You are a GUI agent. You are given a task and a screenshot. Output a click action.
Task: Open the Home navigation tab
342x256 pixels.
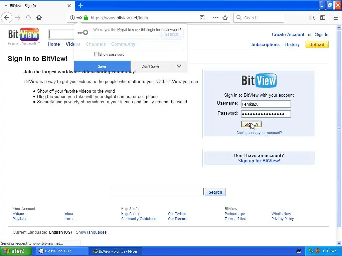(x=54, y=44)
